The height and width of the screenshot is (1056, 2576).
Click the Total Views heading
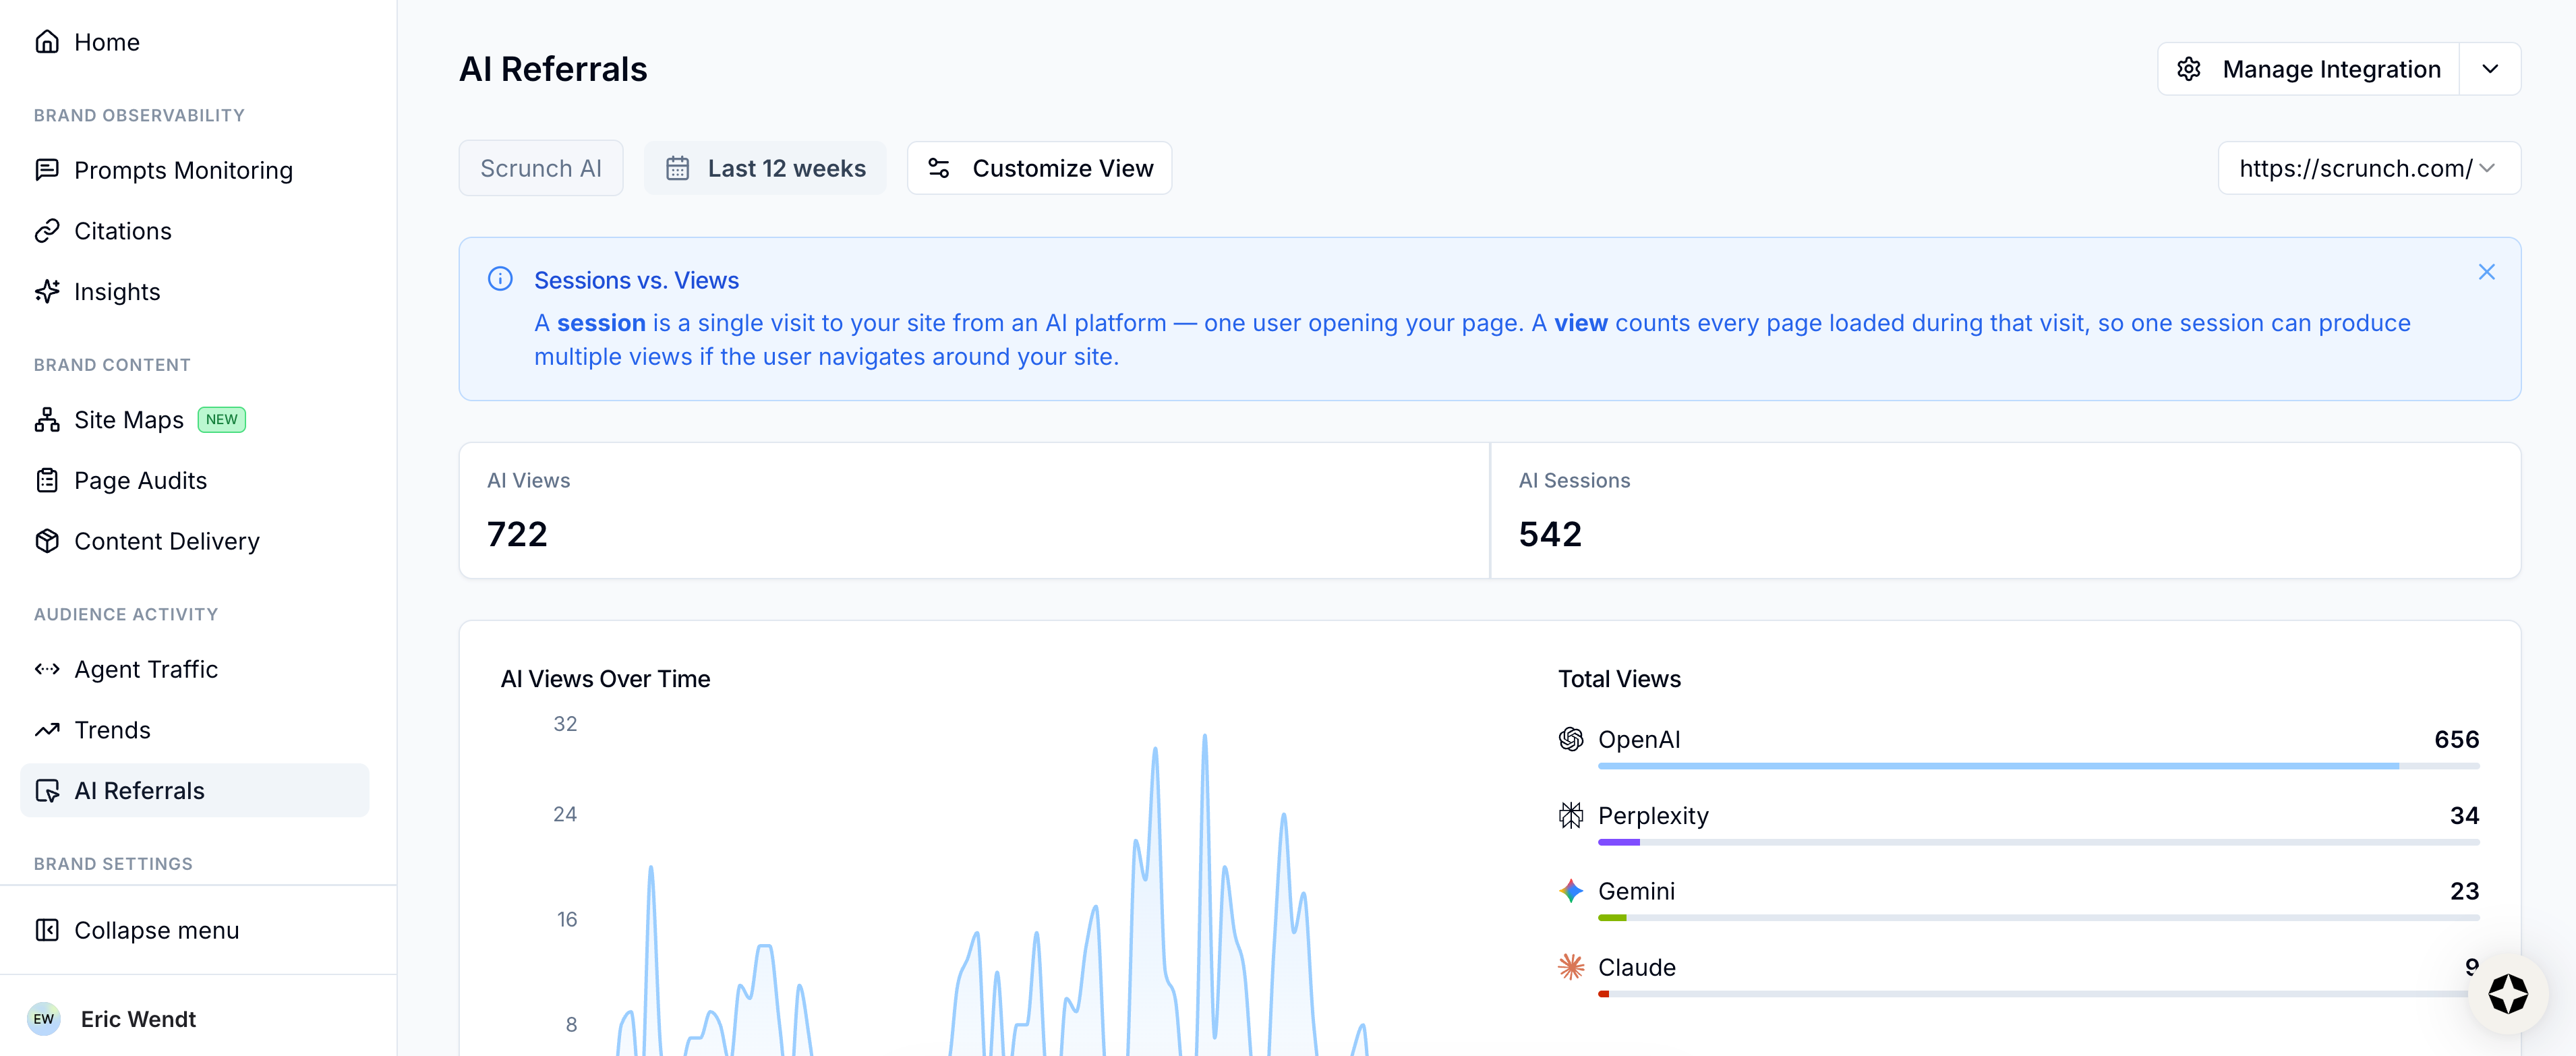pyautogui.click(x=1619, y=679)
